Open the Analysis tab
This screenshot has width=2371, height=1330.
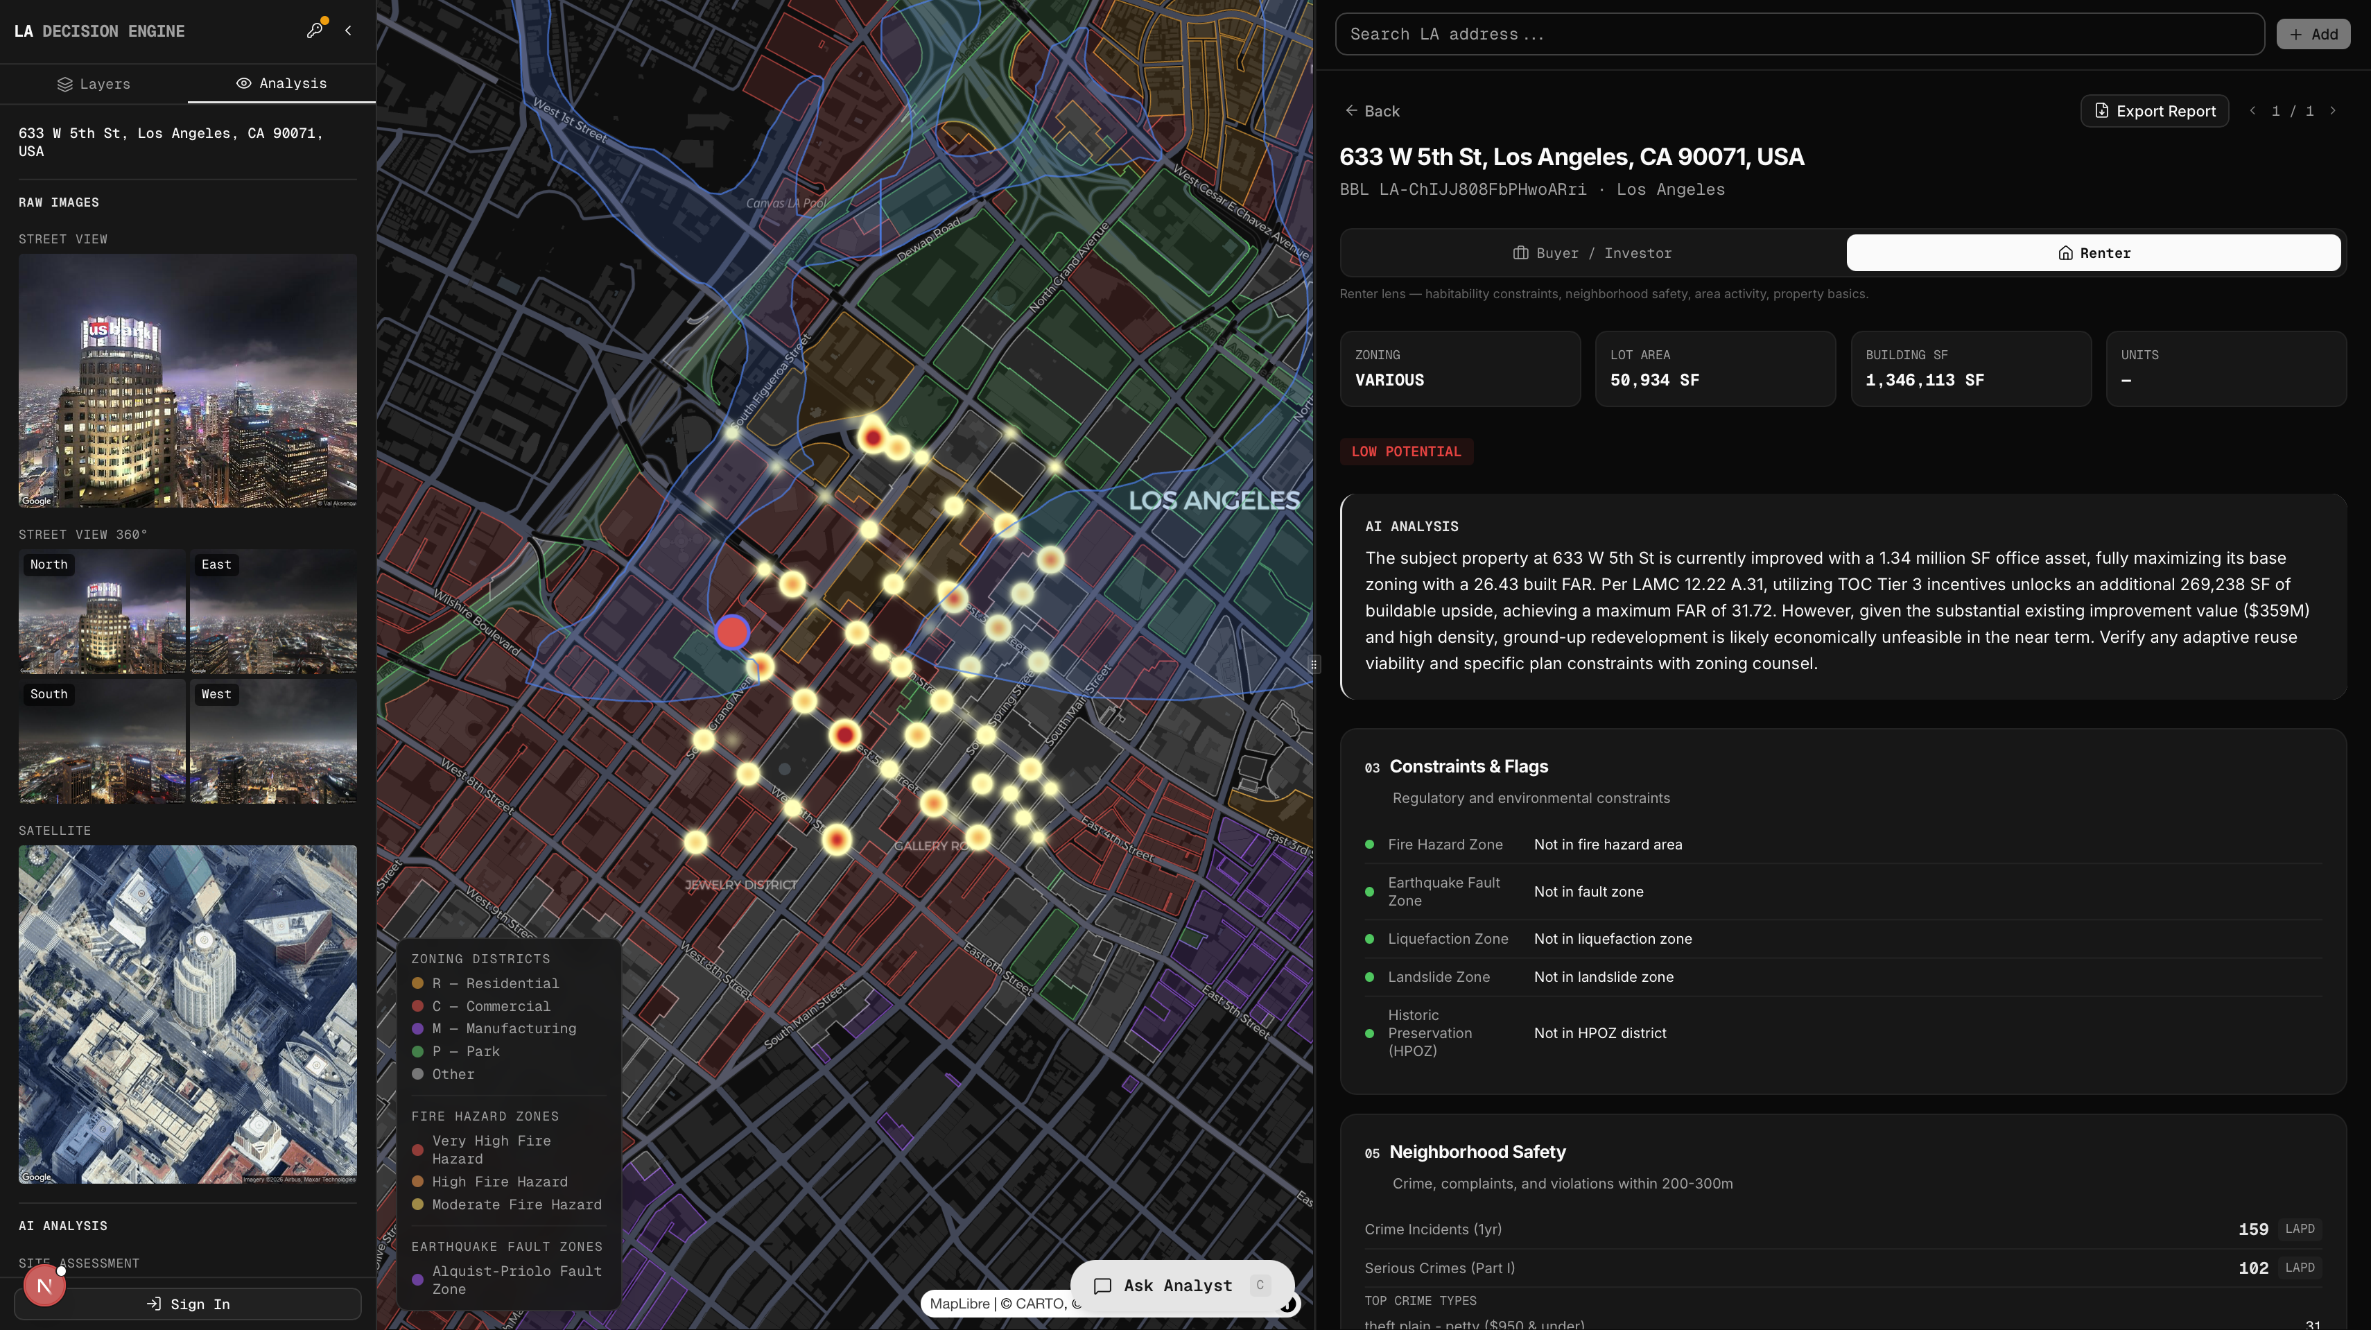(281, 84)
